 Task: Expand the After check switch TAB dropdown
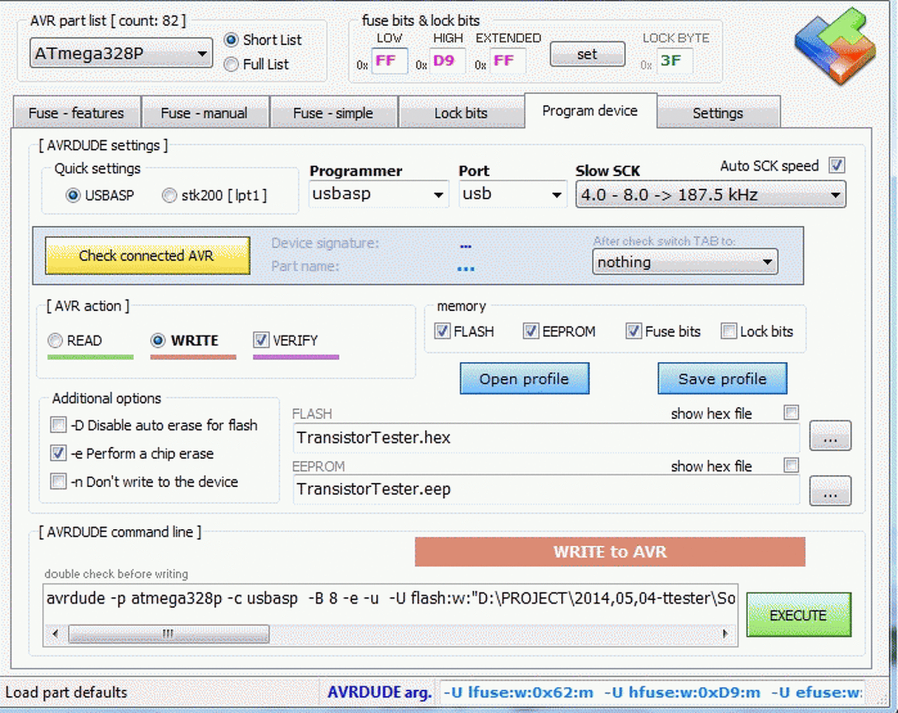click(685, 262)
